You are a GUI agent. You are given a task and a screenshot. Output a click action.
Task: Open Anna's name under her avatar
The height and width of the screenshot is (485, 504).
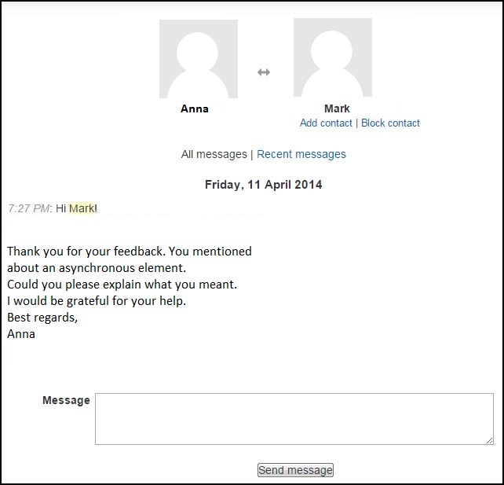[195, 108]
